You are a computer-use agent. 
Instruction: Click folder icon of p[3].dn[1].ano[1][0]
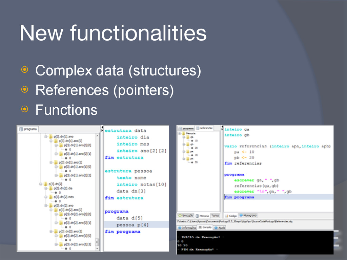[x=61, y=167]
